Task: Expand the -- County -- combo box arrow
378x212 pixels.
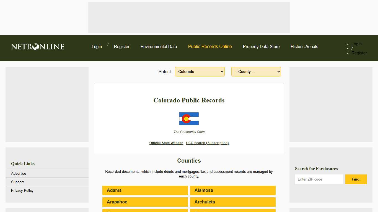Action: (278, 71)
